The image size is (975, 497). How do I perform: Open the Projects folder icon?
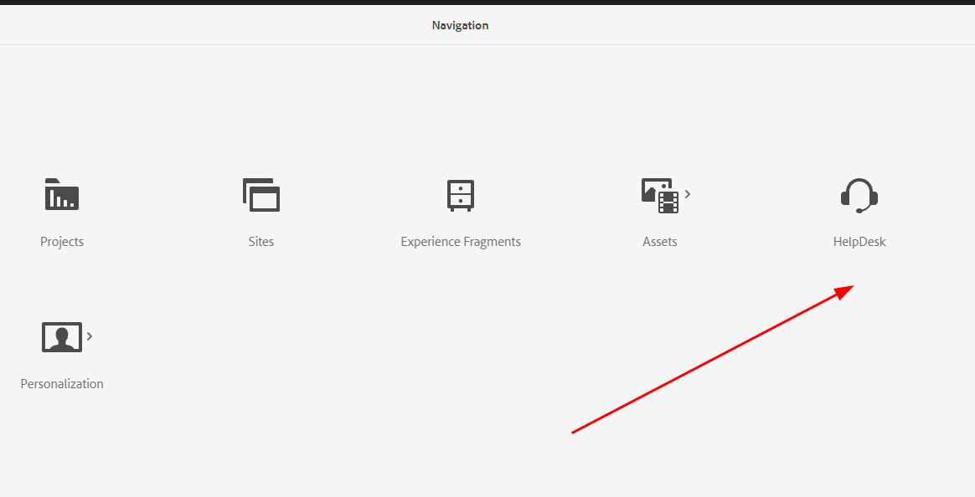(x=61, y=194)
